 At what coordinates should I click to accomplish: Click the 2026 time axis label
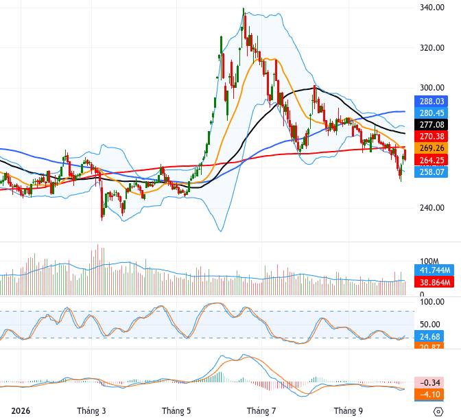tap(21, 410)
